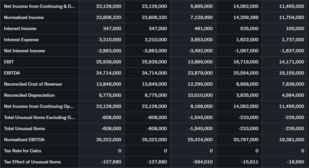Select the Interest Income cell showing 461,000

(x=203, y=29)
